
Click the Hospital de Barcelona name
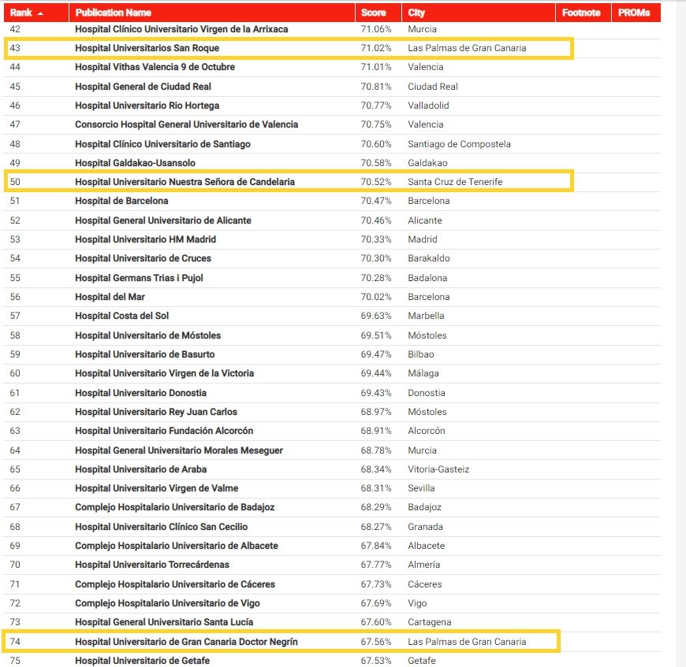121,201
